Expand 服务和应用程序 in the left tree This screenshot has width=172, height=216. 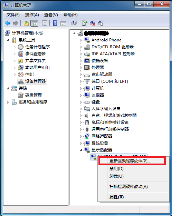(x=8, y=102)
